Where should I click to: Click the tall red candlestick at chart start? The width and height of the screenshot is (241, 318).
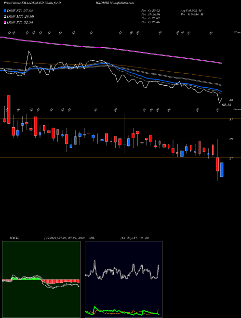pyautogui.click(x=9, y=109)
